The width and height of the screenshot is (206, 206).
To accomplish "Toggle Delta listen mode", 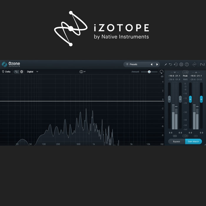I will (6, 72).
